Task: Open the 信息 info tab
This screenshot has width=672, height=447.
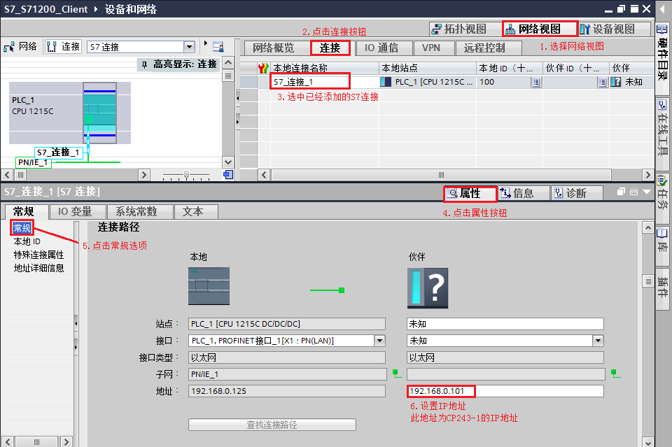Action: 523,194
